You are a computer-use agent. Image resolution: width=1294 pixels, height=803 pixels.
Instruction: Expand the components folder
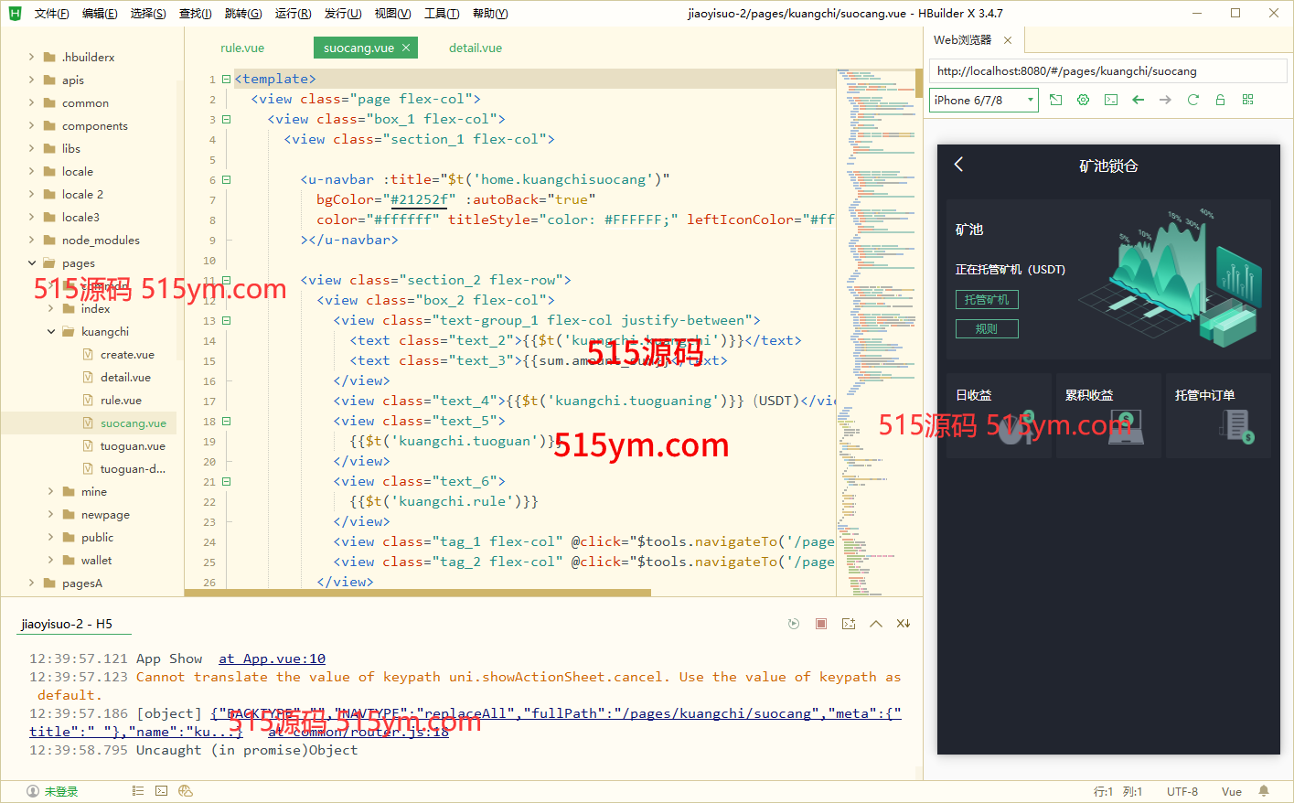coord(32,126)
